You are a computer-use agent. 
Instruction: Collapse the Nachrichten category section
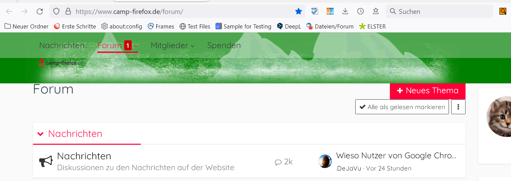click(x=40, y=134)
